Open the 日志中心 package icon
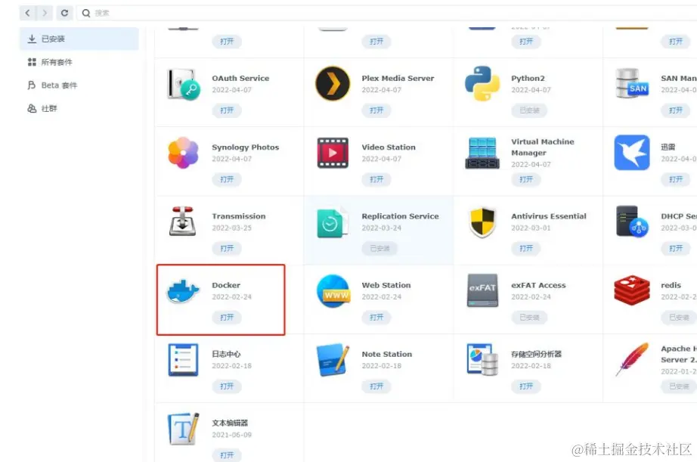This screenshot has width=697, height=462. [183, 359]
